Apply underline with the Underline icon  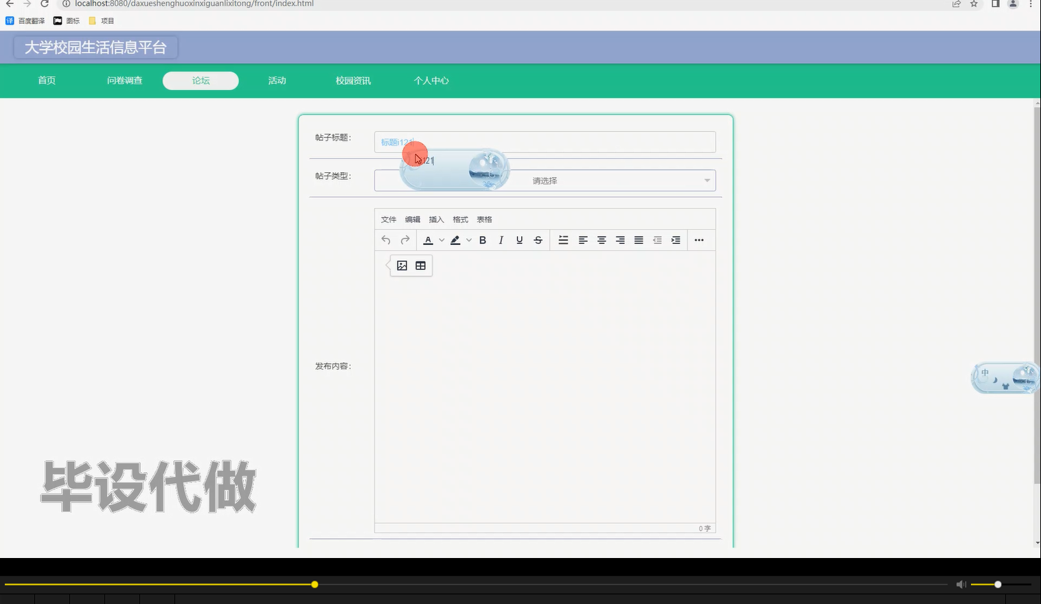(x=519, y=240)
